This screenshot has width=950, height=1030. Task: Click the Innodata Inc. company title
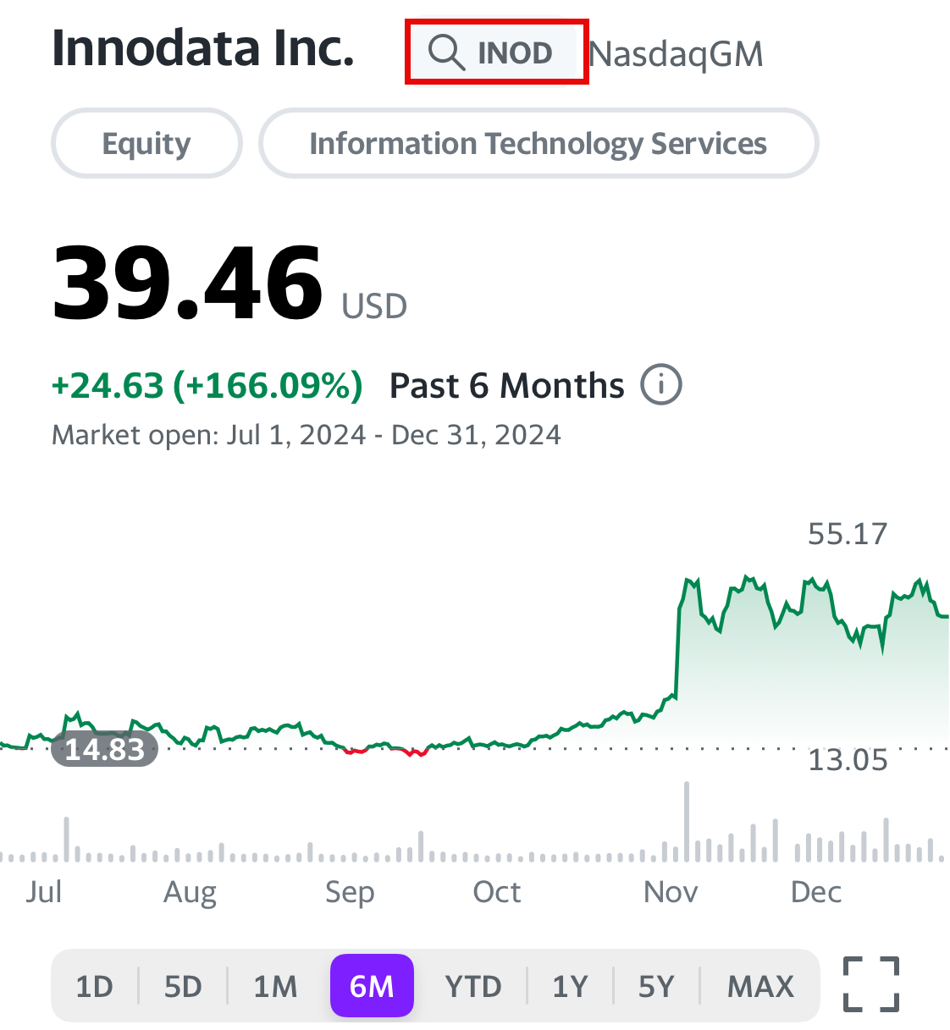point(203,47)
